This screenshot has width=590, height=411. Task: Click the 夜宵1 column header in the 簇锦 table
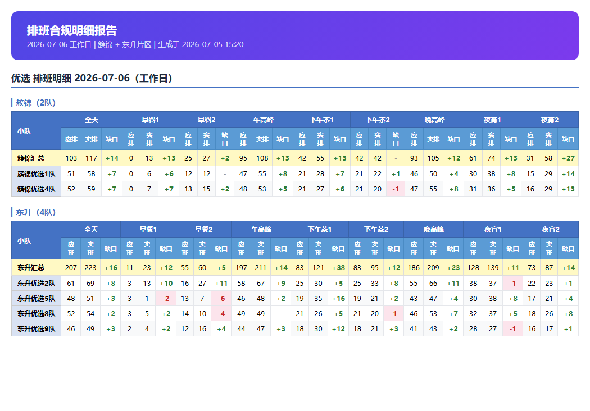point(493,120)
